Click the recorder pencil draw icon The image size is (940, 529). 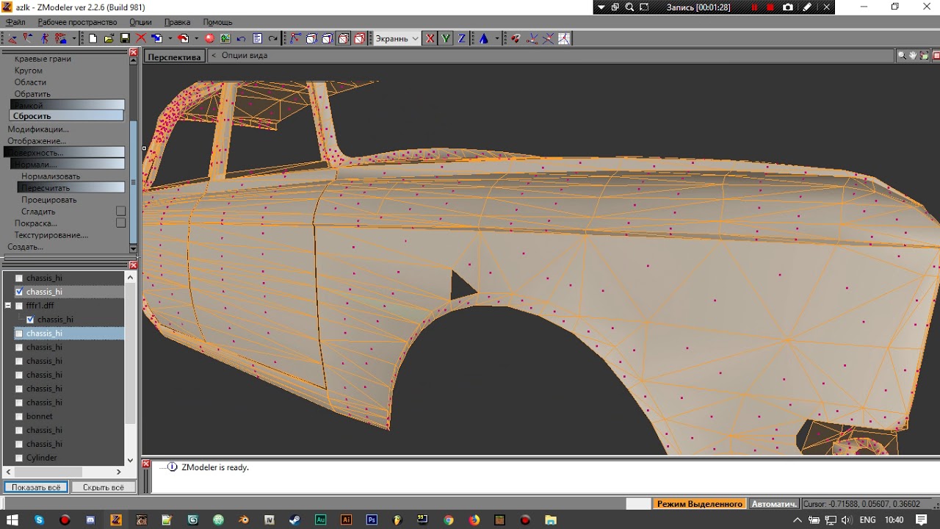(807, 7)
